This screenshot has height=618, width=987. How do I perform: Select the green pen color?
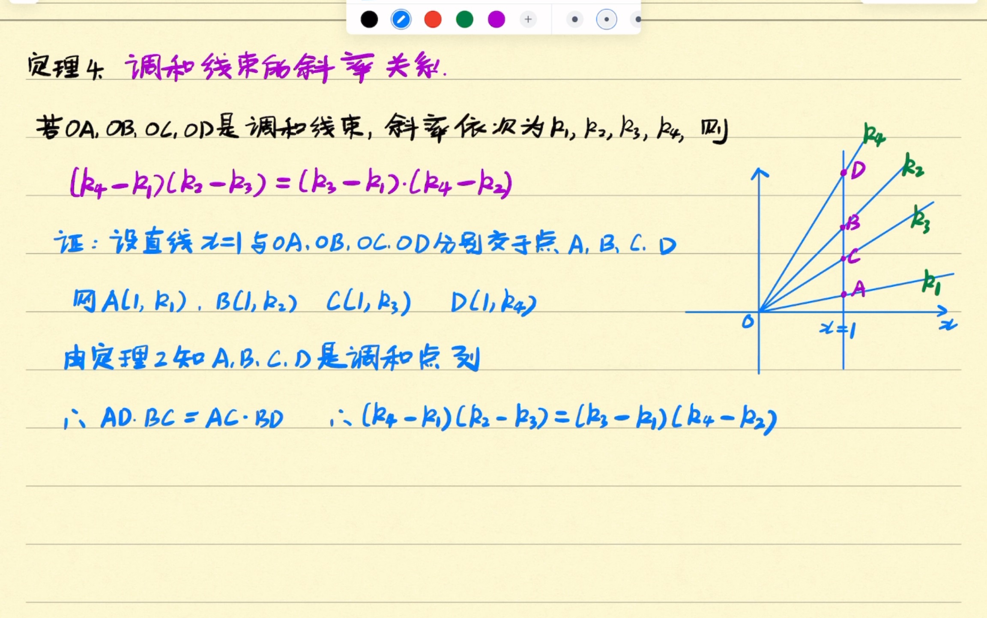pyautogui.click(x=464, y=19)
